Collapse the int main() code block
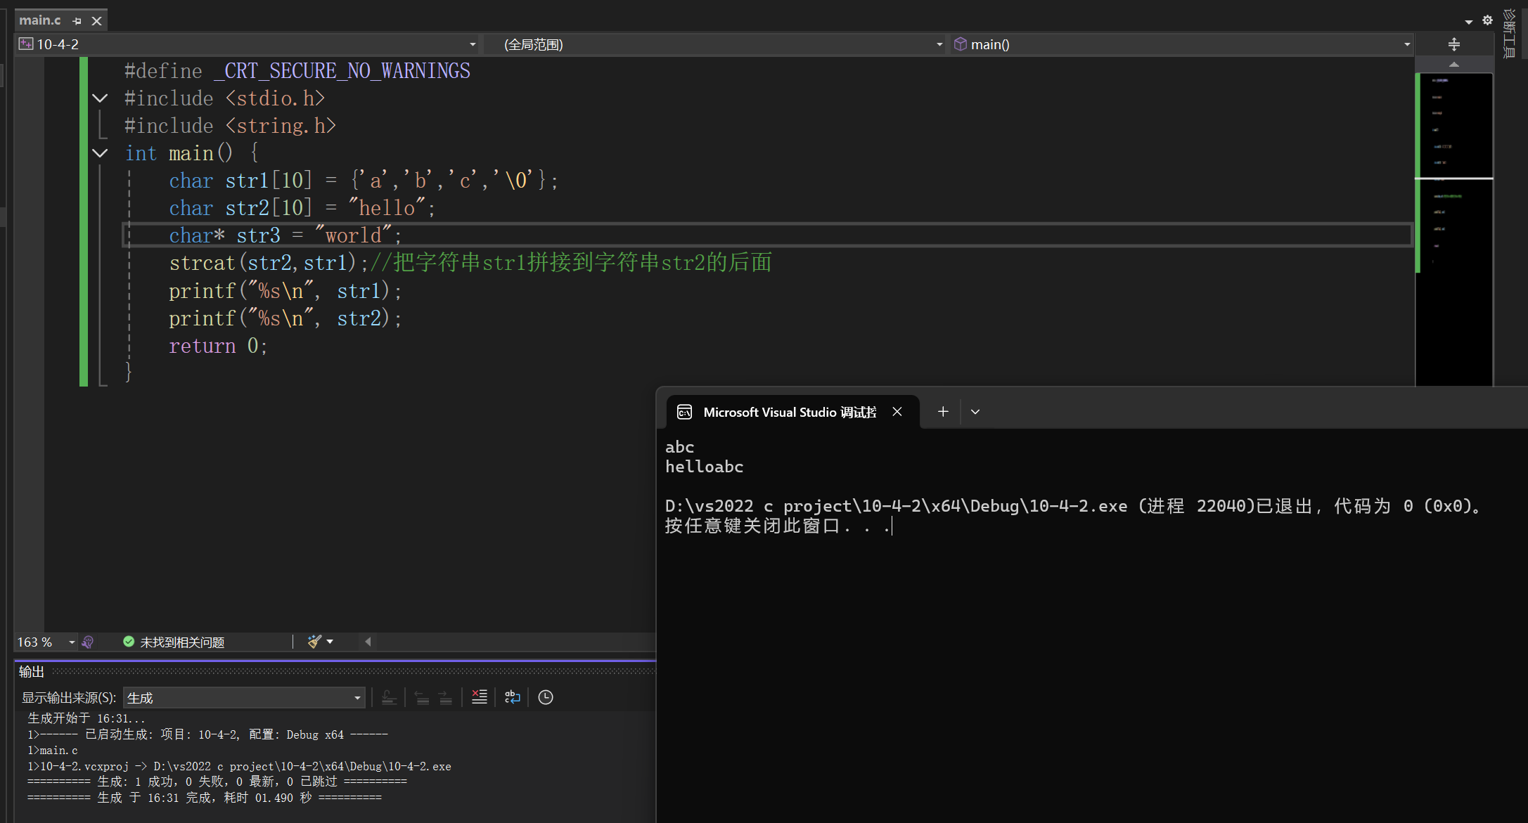The width and height of the screenshot is (1528, 823). coord(100,153)
